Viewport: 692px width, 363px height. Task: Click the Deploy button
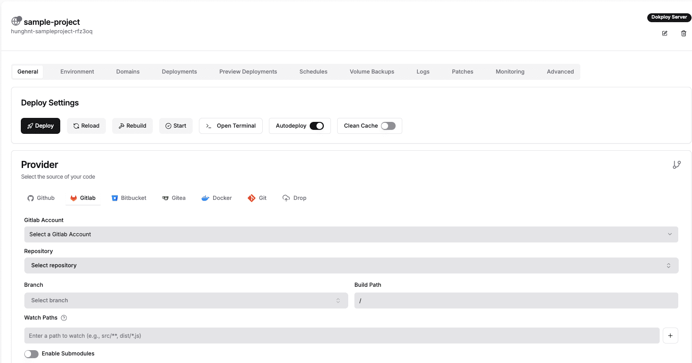click(x=40, y=126)
